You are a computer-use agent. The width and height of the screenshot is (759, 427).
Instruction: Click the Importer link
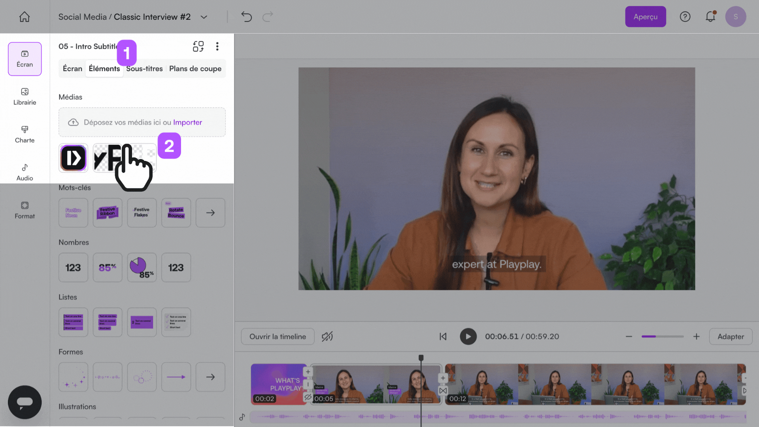187,122
